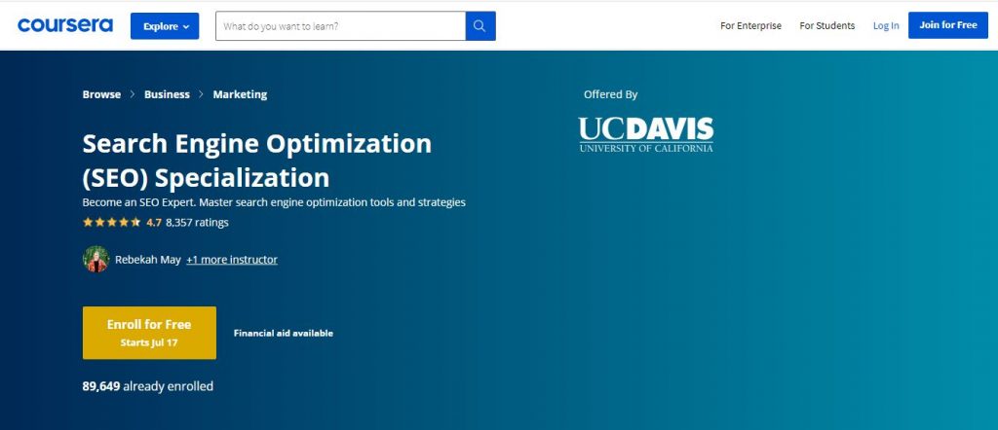Click the 8,357 ratings text
This screenshot has width=998, height=430.
pyautogui.click(x=197, y=223)
